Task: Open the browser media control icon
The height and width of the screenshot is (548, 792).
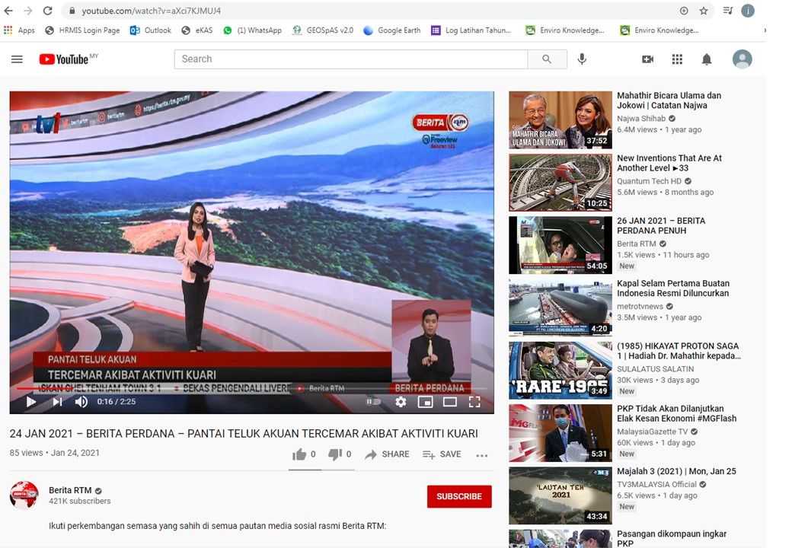Action: tap(728, 11)
